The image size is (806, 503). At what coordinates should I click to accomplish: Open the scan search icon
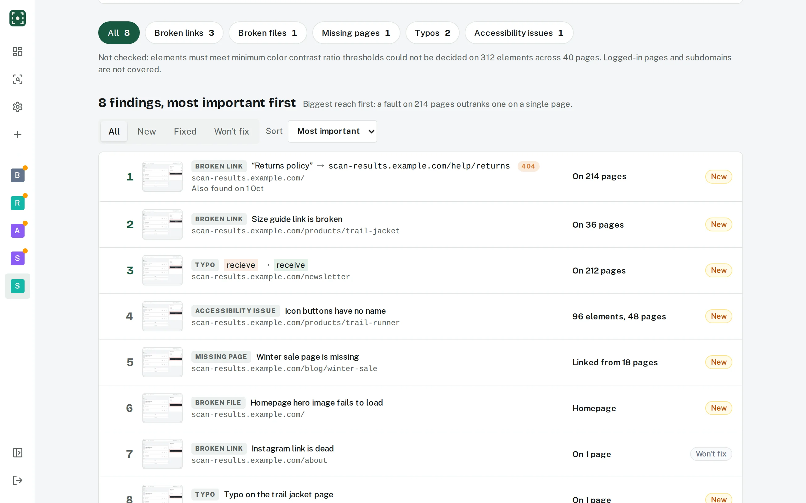pos(17,79)
